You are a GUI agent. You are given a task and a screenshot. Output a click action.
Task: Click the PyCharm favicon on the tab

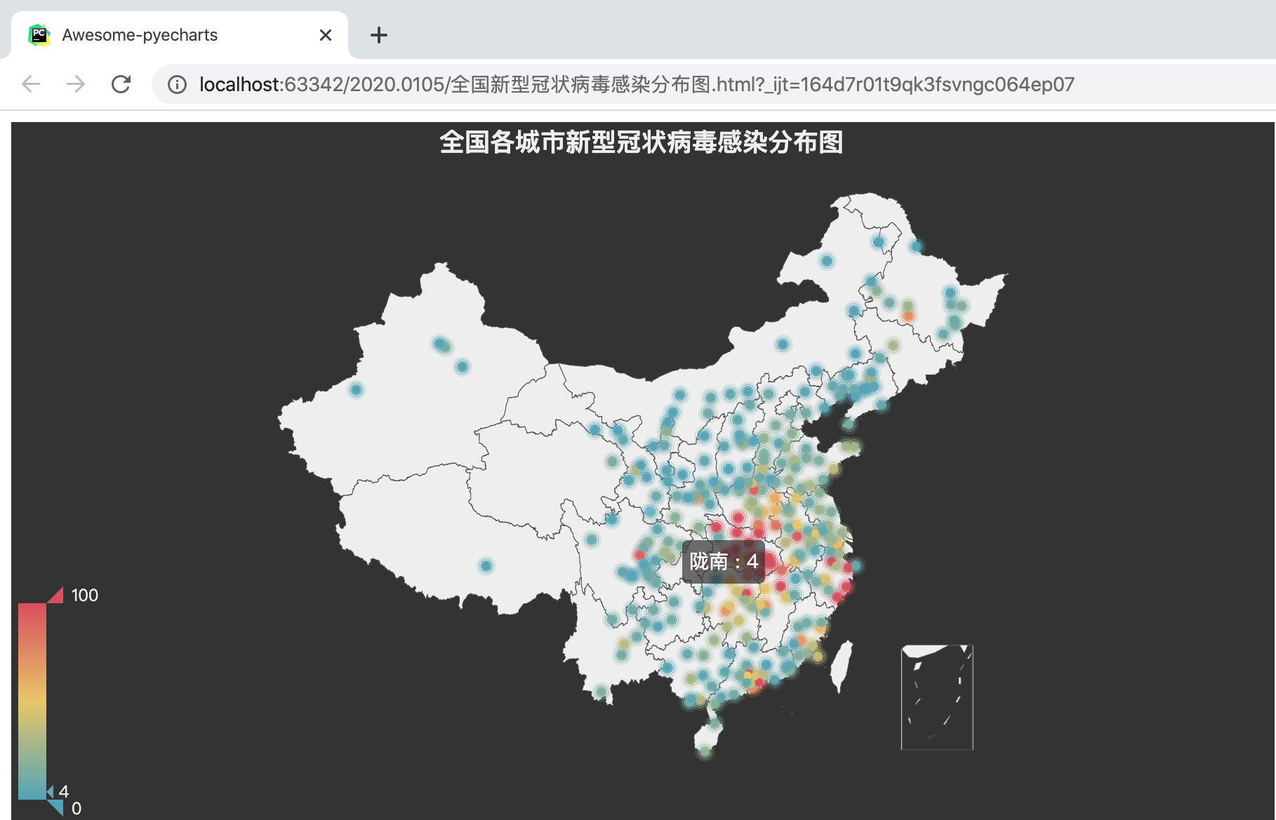(x=39, y=34)
